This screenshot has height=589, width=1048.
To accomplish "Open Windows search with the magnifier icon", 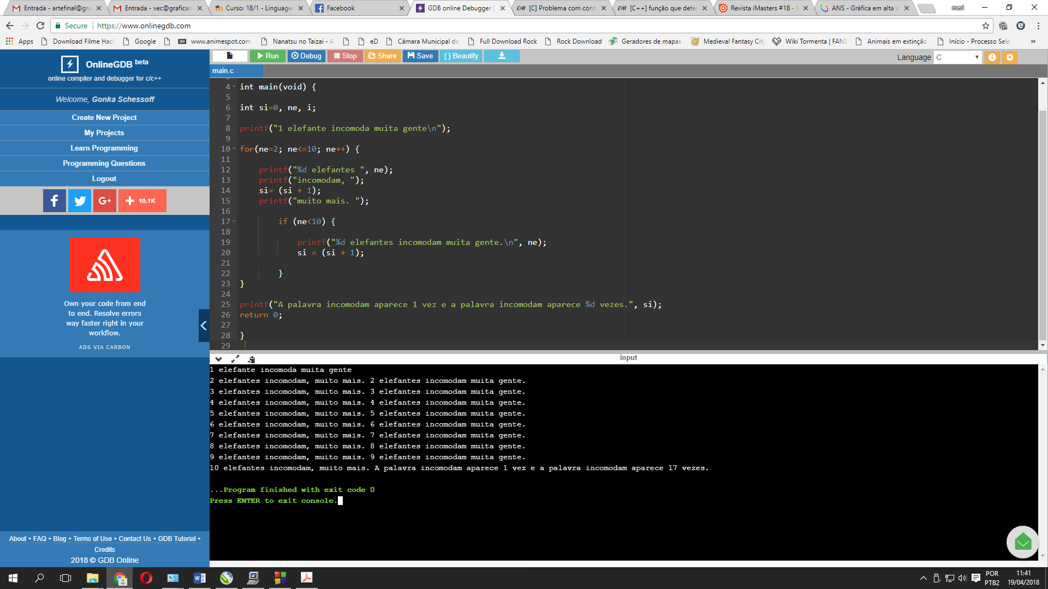I will [39, 578].
